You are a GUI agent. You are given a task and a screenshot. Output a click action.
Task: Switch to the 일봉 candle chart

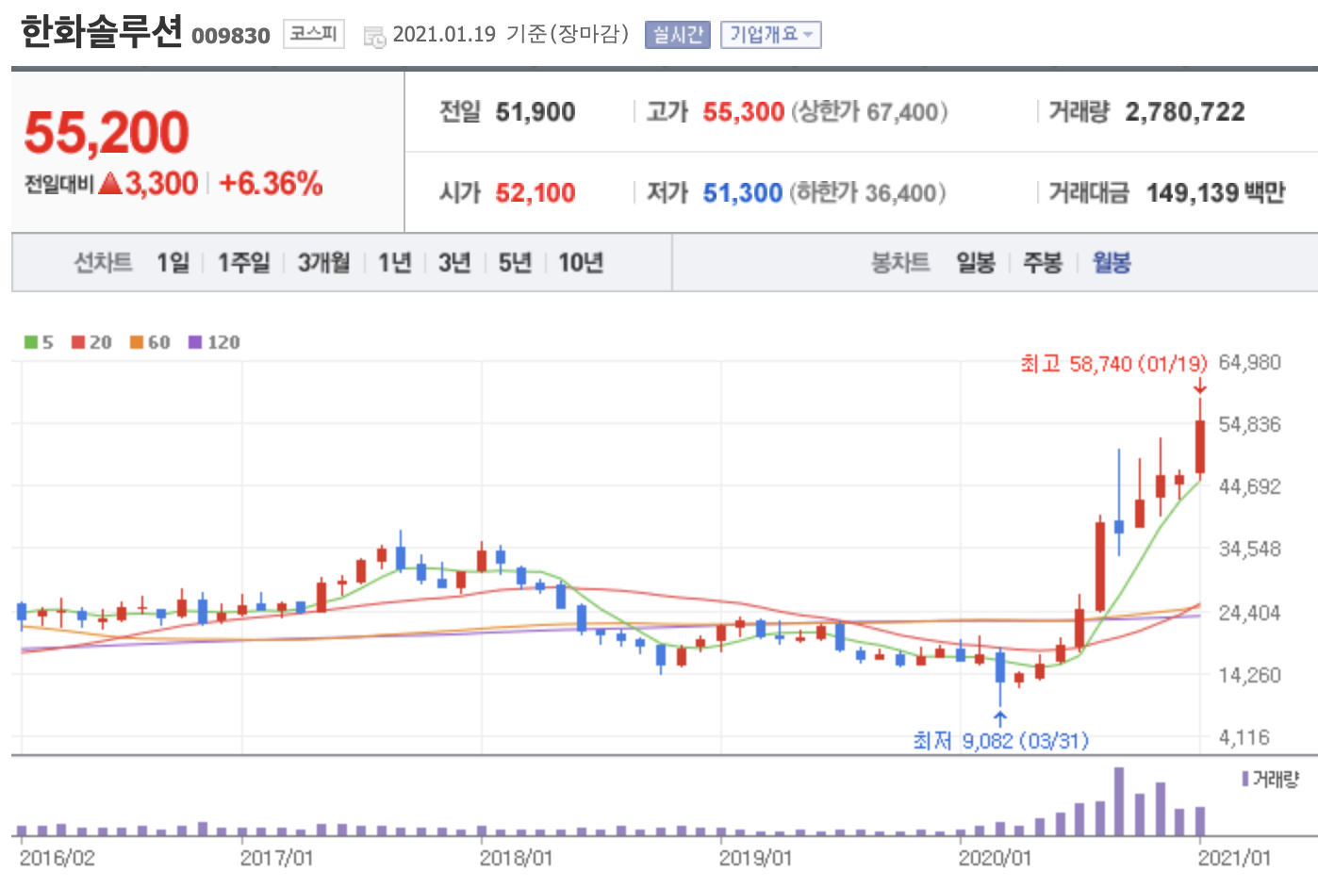click(x=976, y=262)
